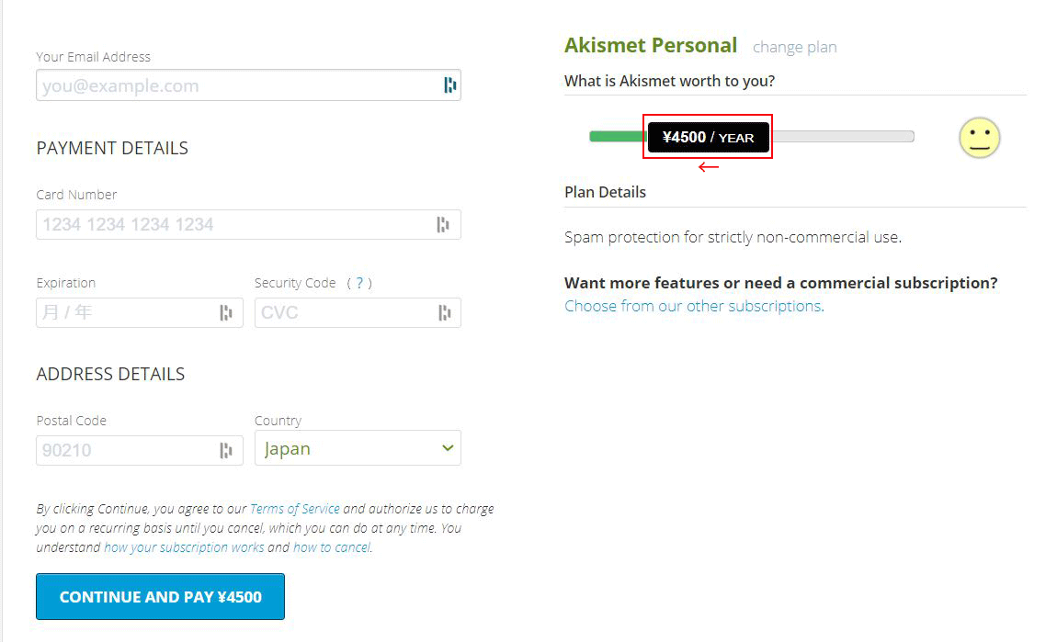Click autofill icon in card number field

[443, 224]
